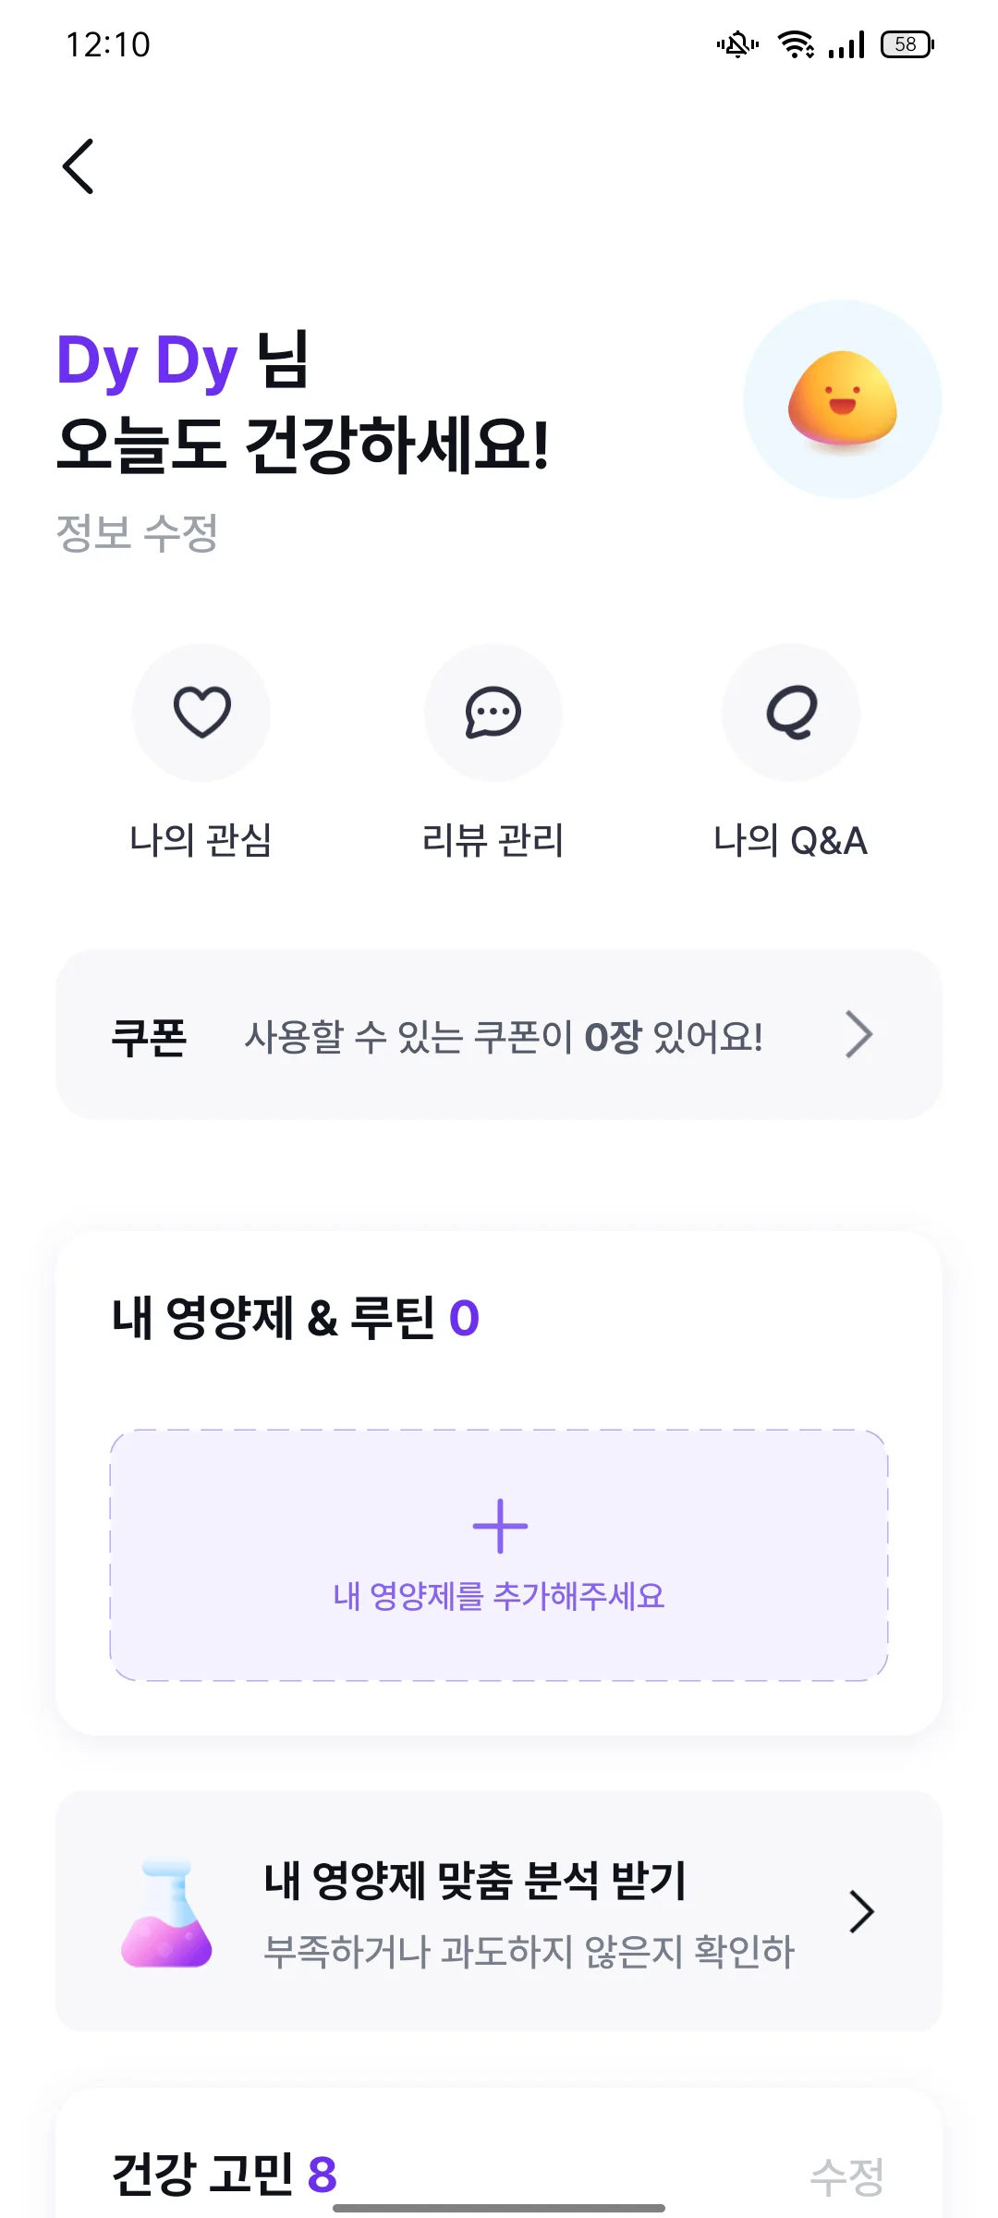Tap the purple plus icon to add supplement
This screenshot has width=998, height=2218.
coord(500,1526)
